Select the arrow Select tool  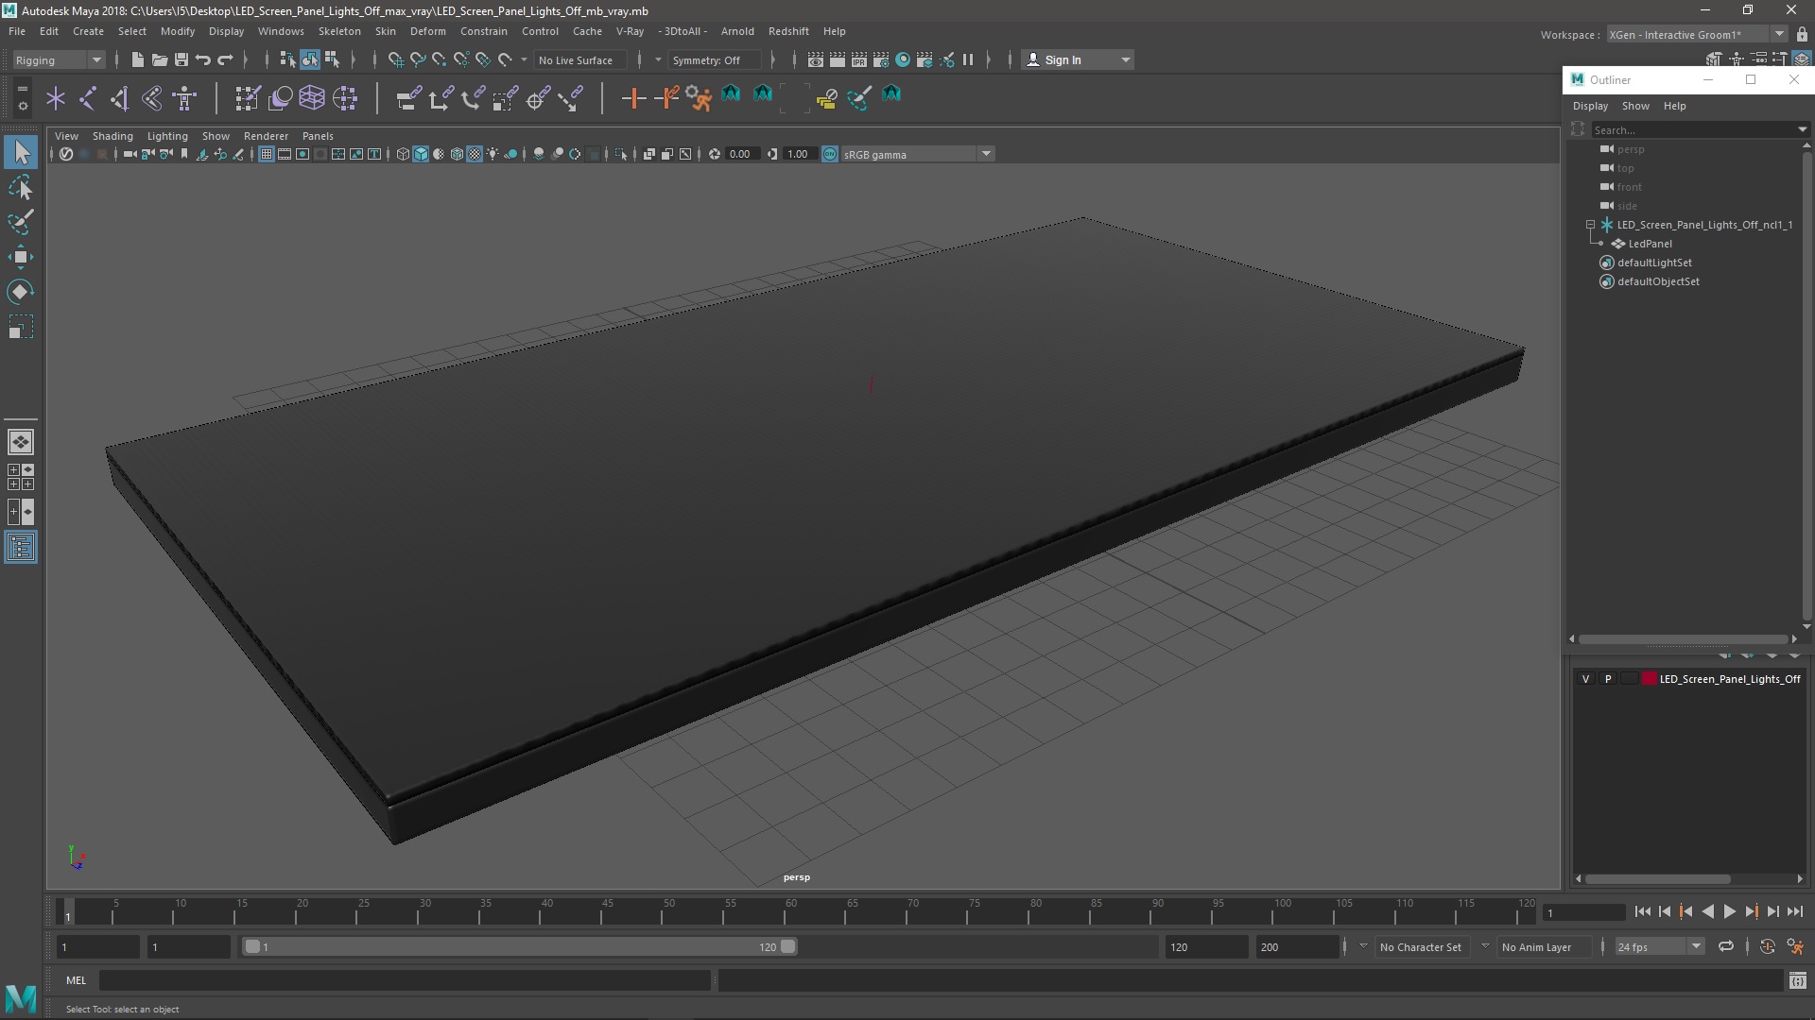(x=21, y=151)
